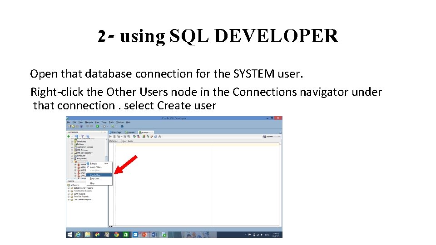Open the Help menu in menu bar
Viewport: 436px width, 245px height.
click(128, 122)
